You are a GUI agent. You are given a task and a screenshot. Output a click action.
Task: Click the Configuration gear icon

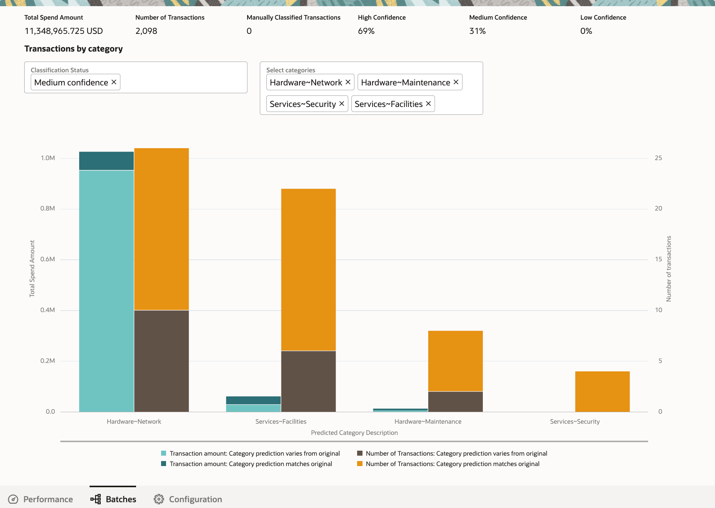tap(159, 499)
